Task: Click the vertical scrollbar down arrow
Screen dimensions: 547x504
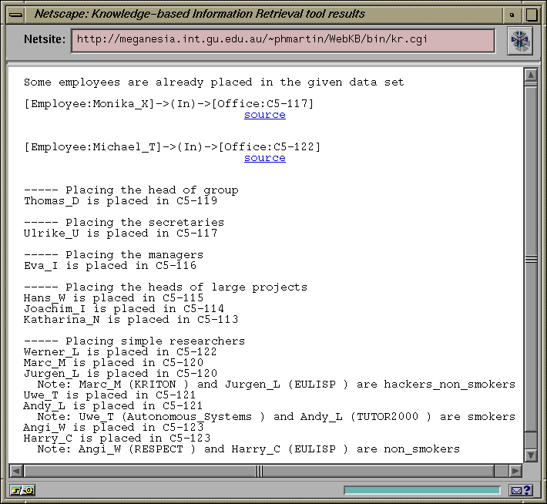Action: coord(530,455)
